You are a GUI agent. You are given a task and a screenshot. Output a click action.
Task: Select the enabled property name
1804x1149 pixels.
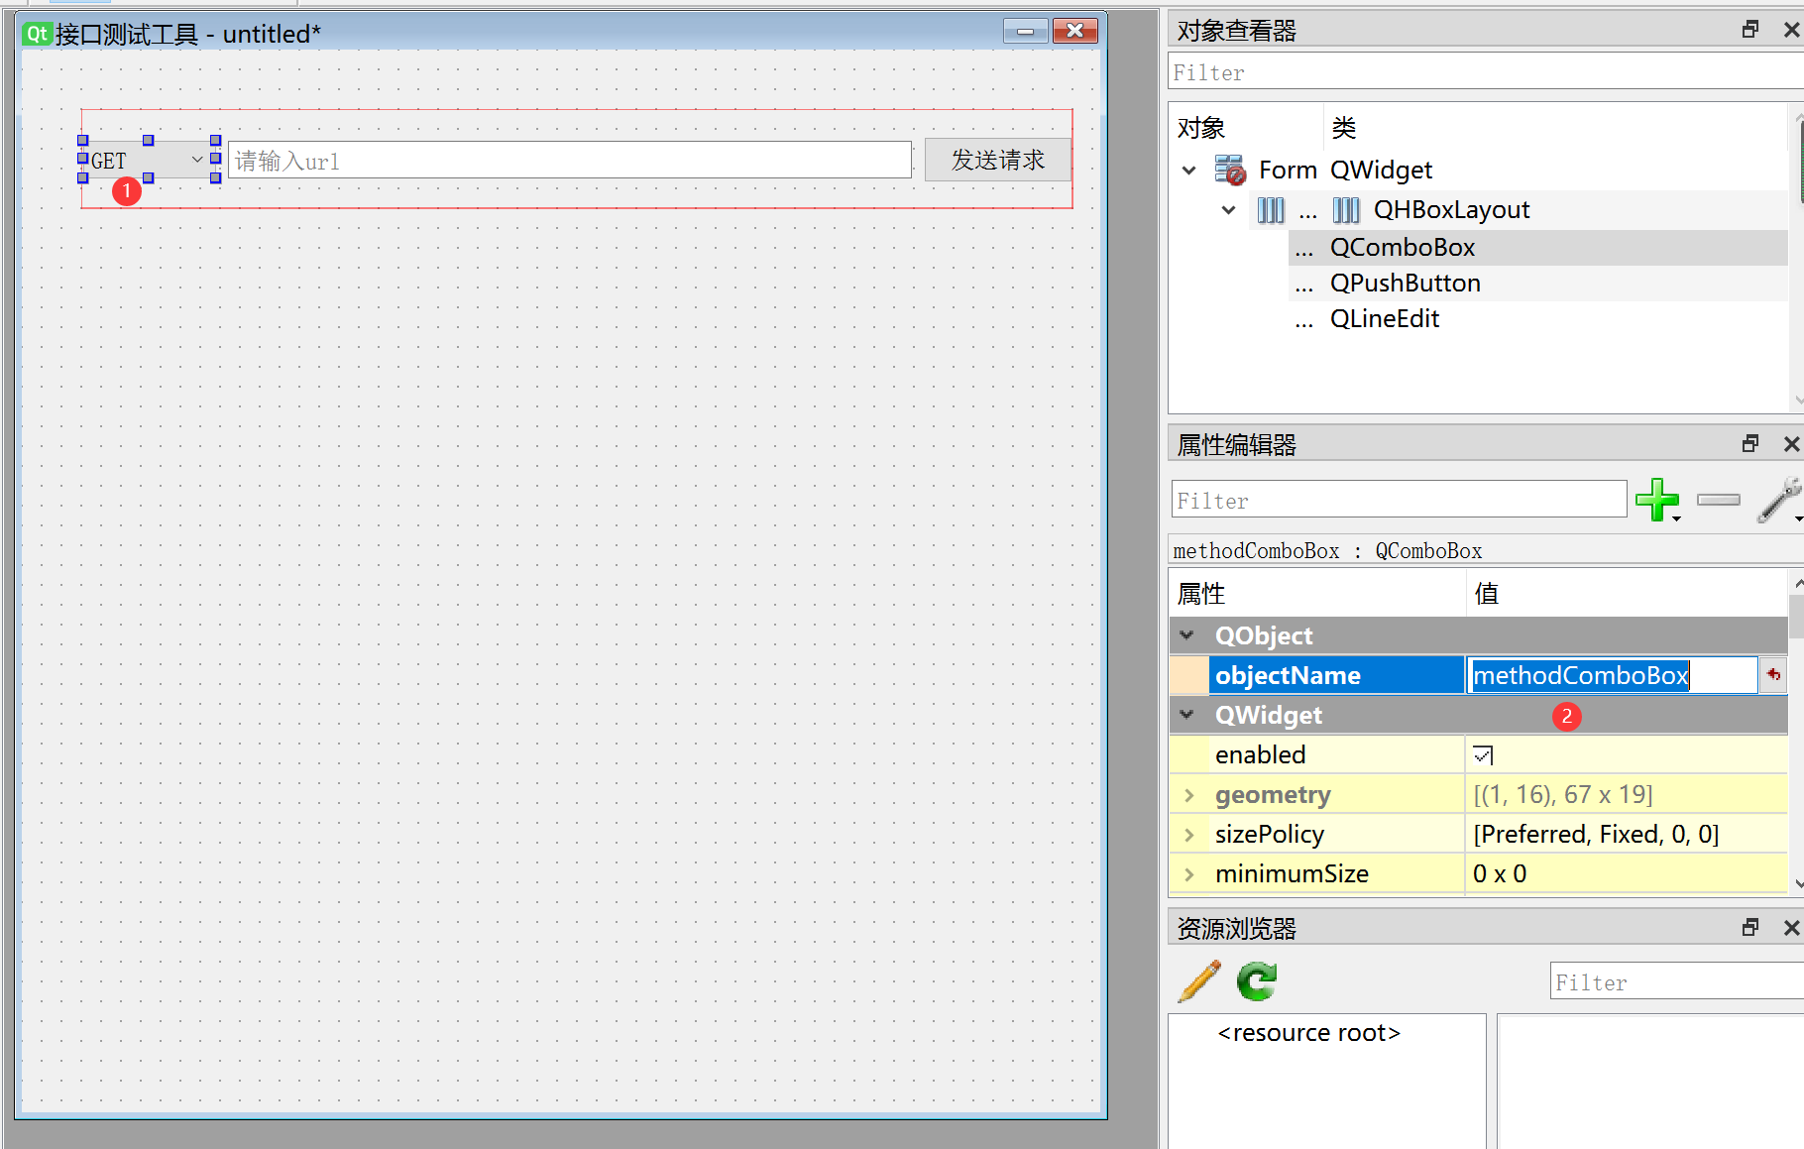click(1260, 755)
